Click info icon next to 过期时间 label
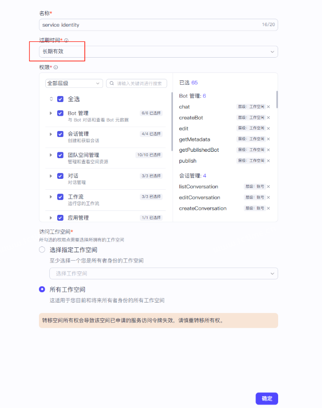 point(67,41)
